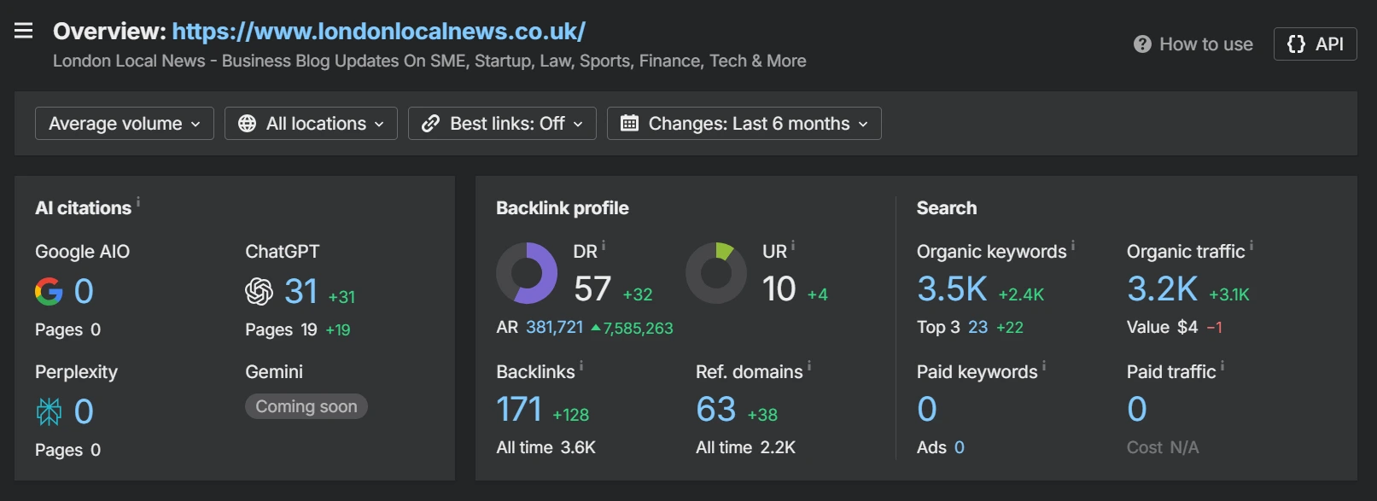
Task: Click the Perplexity logo icon
Action: point(49,411)
